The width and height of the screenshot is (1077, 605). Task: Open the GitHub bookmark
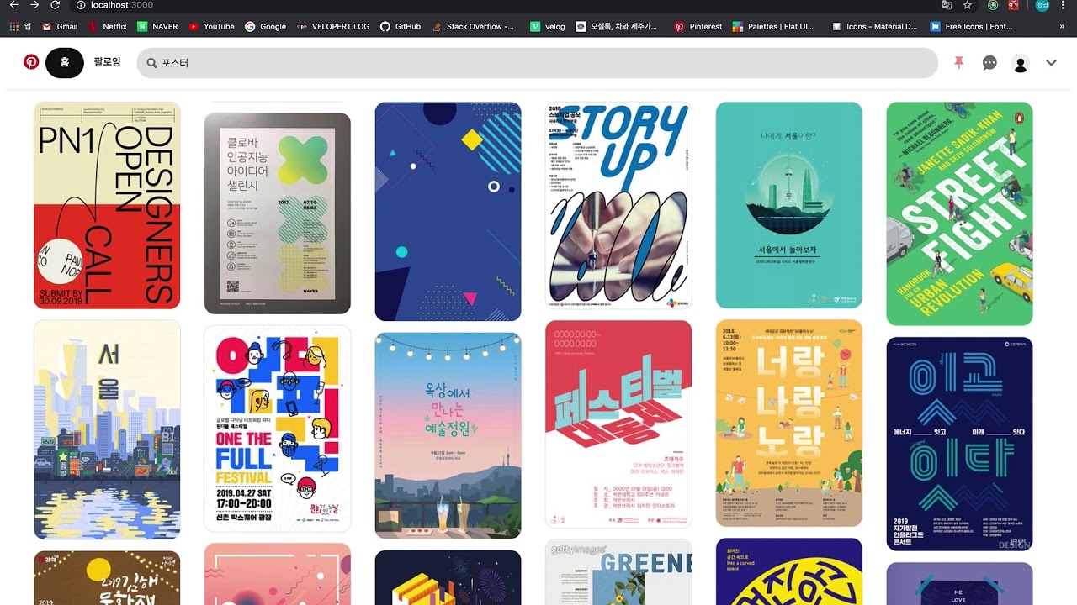point(401,26)
